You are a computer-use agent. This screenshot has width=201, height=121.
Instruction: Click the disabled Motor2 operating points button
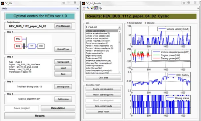pos(103,100)
